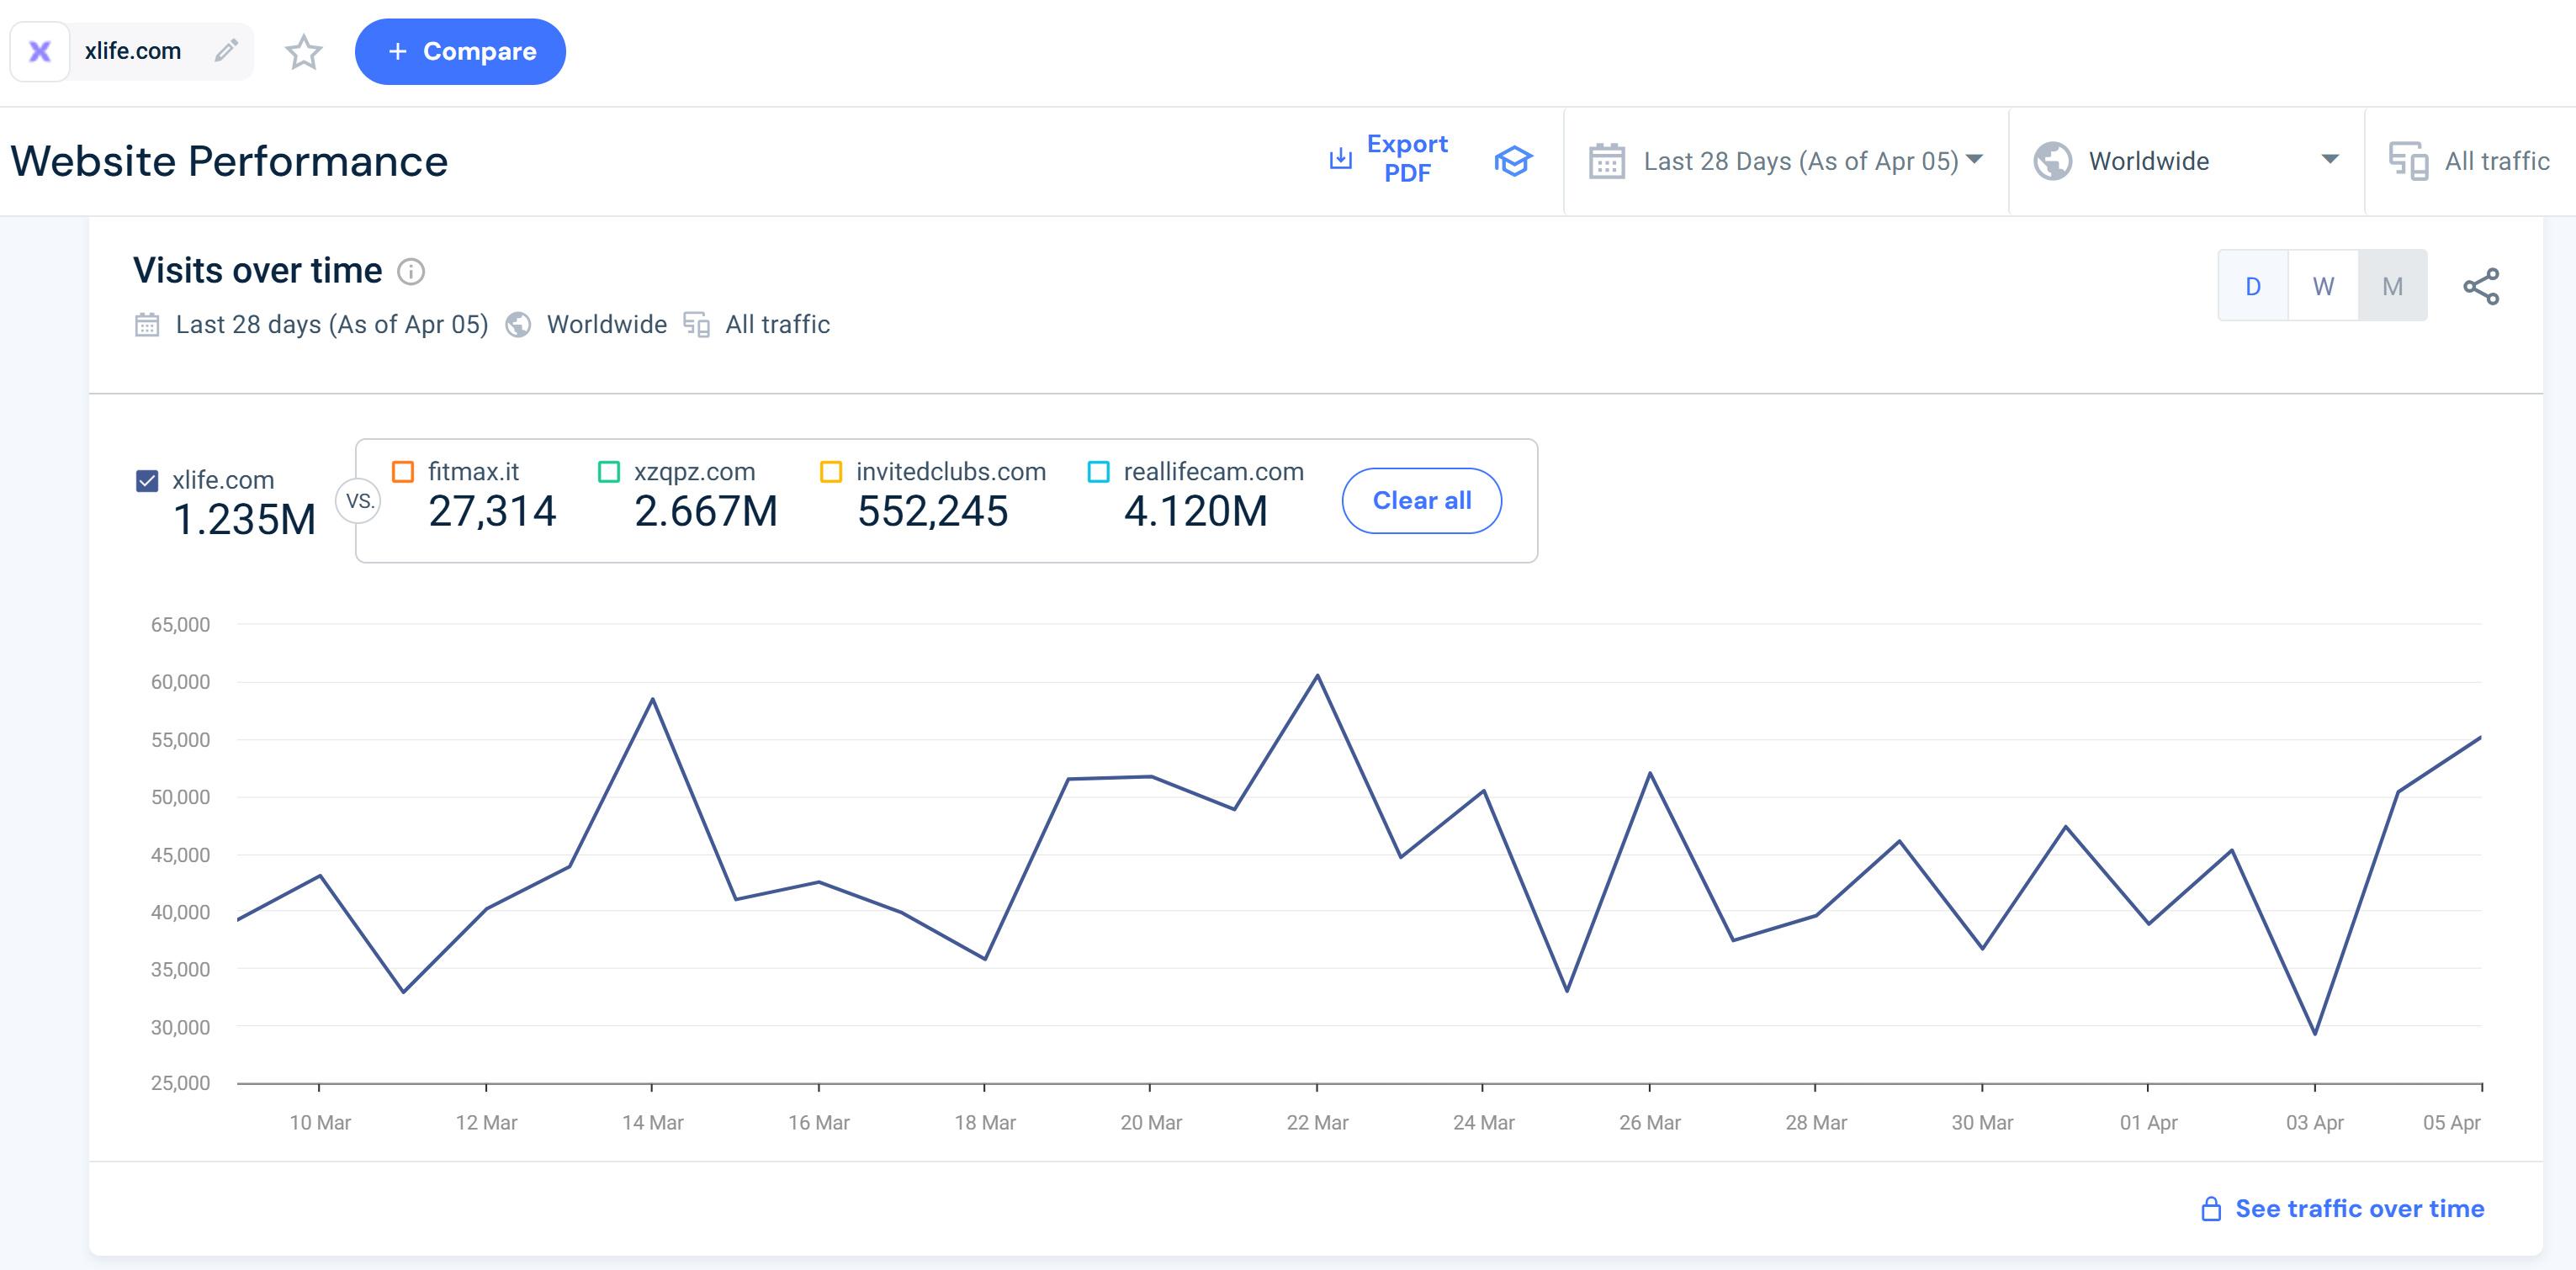Click the pencil edit icon beside xlife.com
Viewport: 2576px width, 1270px height.
[x=226, y=50]
